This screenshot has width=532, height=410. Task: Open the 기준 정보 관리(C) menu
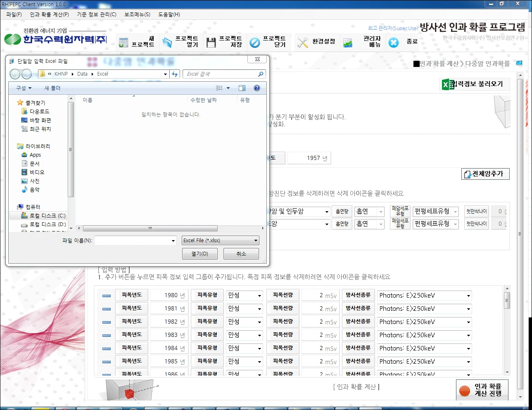tap(97, 14)
